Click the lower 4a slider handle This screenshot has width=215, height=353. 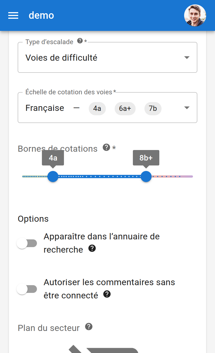click(53, 176)
